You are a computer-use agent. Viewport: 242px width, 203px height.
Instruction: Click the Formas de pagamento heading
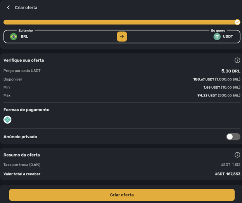point(26,110)
